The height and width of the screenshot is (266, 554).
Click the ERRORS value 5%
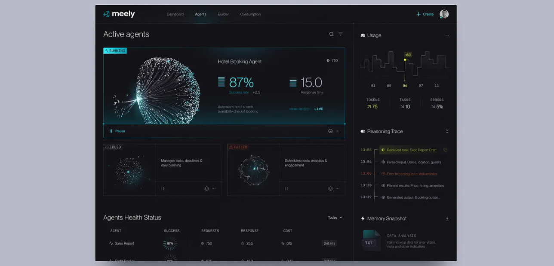click(437, 107)
